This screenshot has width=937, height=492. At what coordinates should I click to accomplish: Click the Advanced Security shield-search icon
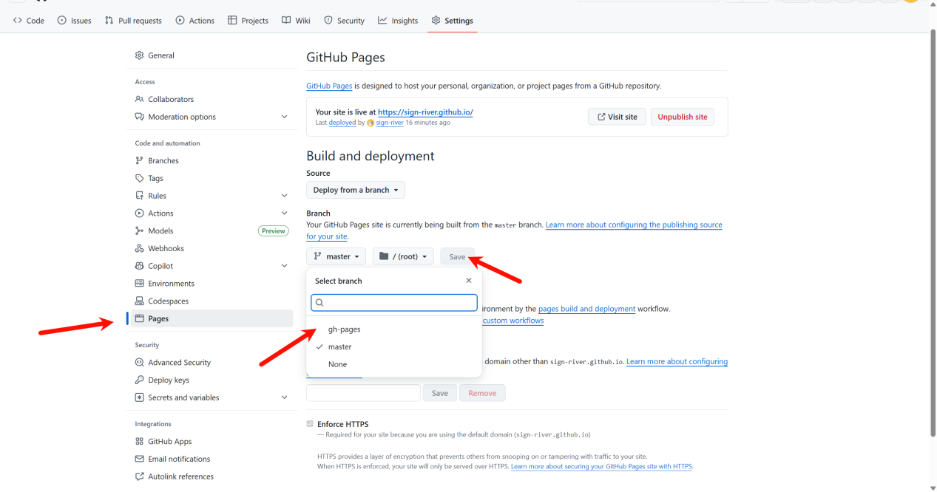tap(140, 363)
